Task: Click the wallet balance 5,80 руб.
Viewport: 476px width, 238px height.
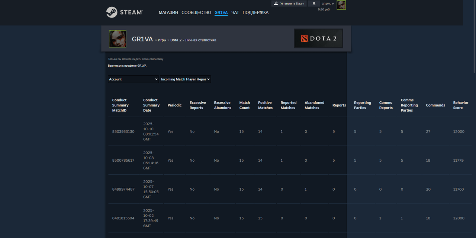Action: tap(324, 9)
